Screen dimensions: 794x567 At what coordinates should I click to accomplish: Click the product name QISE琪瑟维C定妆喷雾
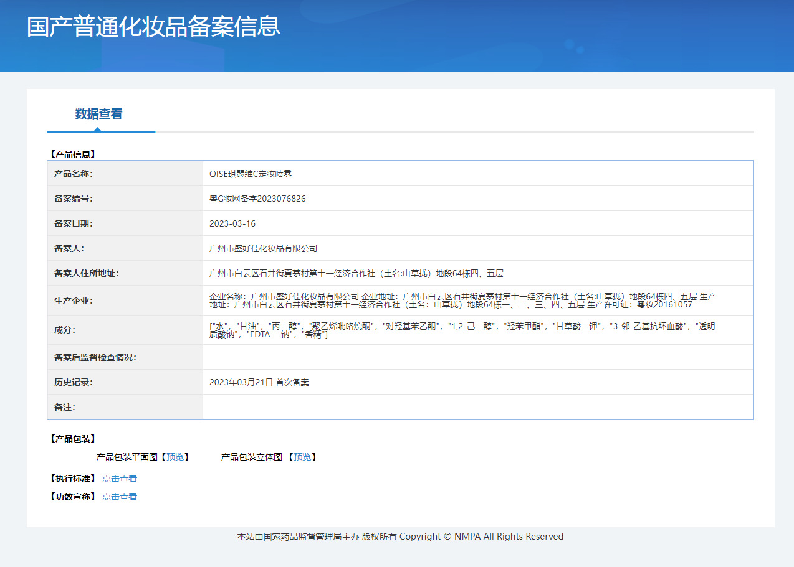(251, 174)
